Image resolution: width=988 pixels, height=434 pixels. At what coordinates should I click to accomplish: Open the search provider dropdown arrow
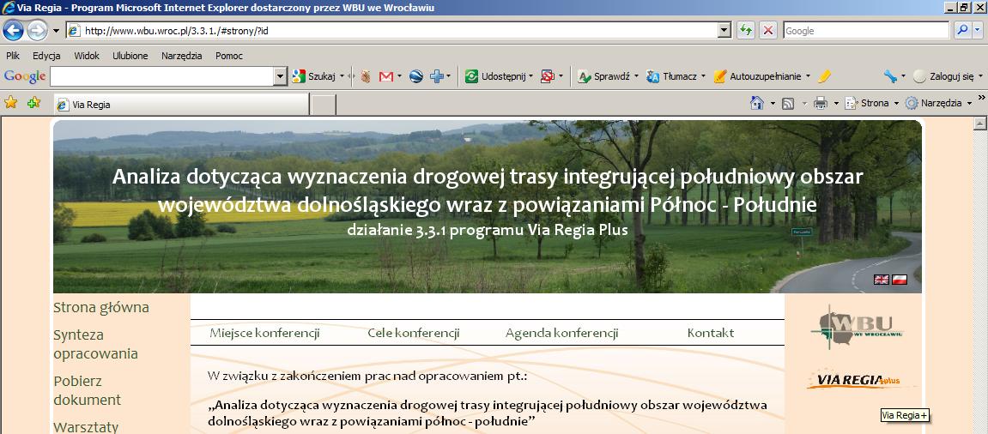pos(978,30)
